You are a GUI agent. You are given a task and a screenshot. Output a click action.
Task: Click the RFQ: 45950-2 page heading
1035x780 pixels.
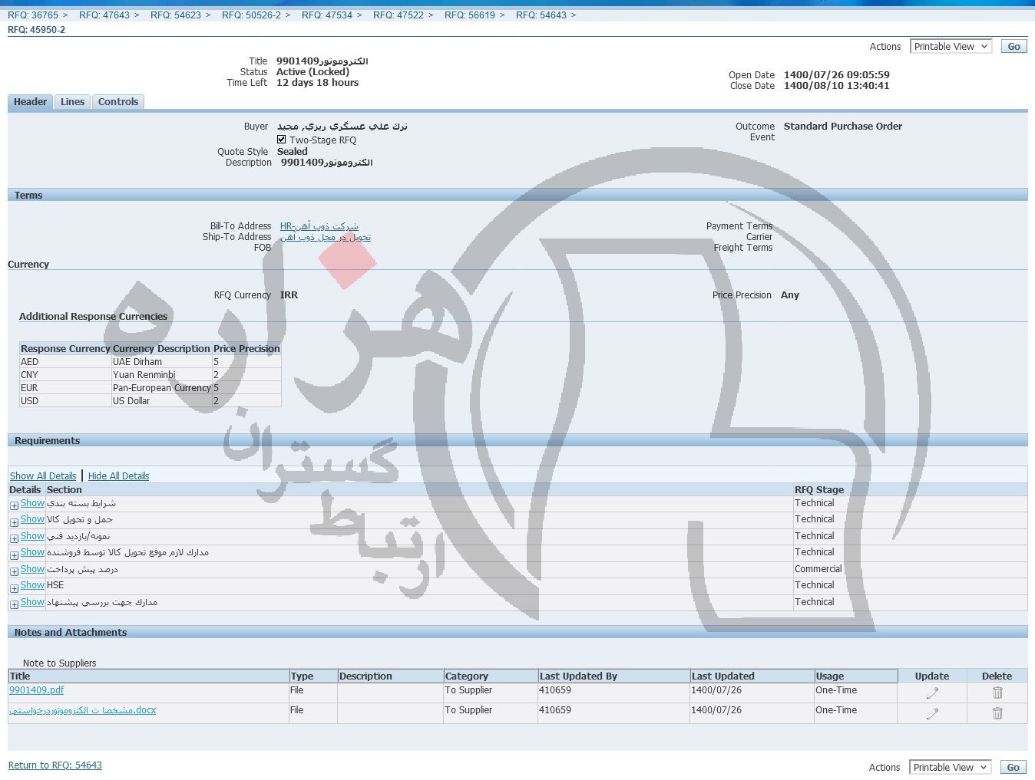coord(37,30)
